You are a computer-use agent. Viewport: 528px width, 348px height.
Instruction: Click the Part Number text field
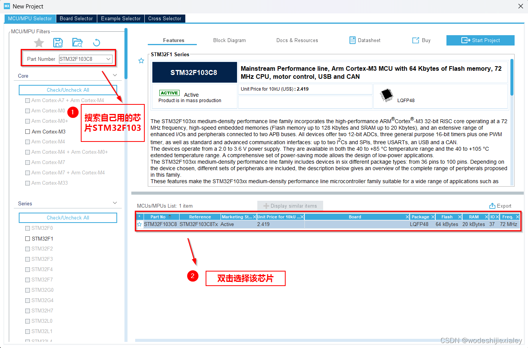pos(82,59)
